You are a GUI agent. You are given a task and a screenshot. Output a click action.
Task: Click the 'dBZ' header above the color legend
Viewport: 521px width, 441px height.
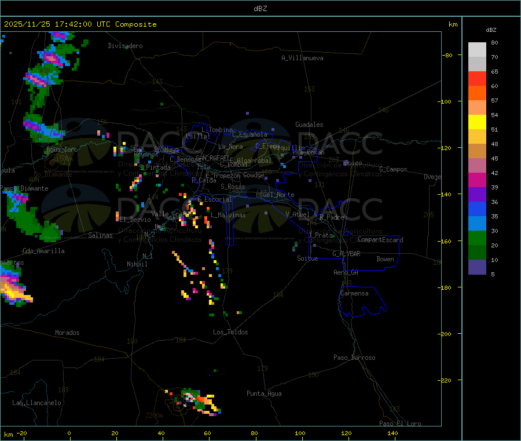coord(491,30)
